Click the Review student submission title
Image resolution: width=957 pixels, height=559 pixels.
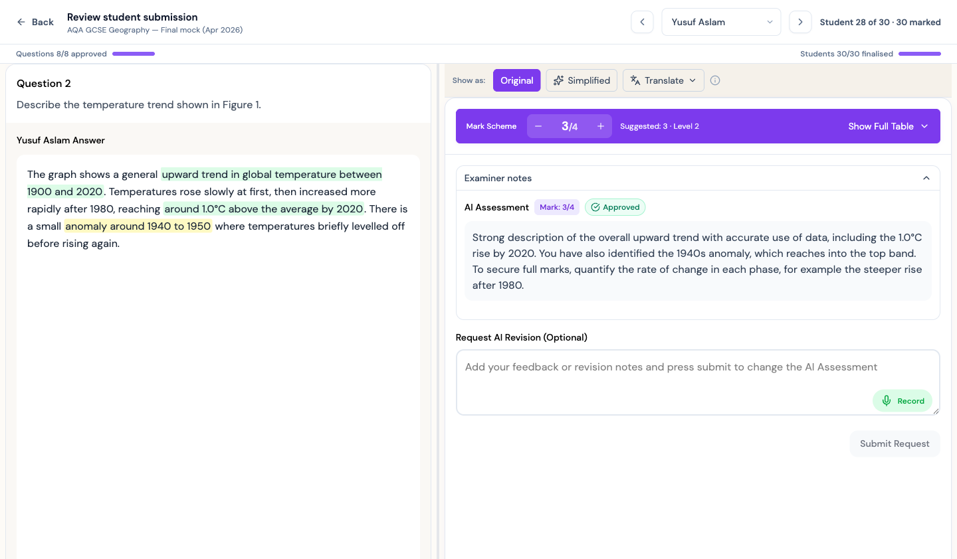(132, 17)
